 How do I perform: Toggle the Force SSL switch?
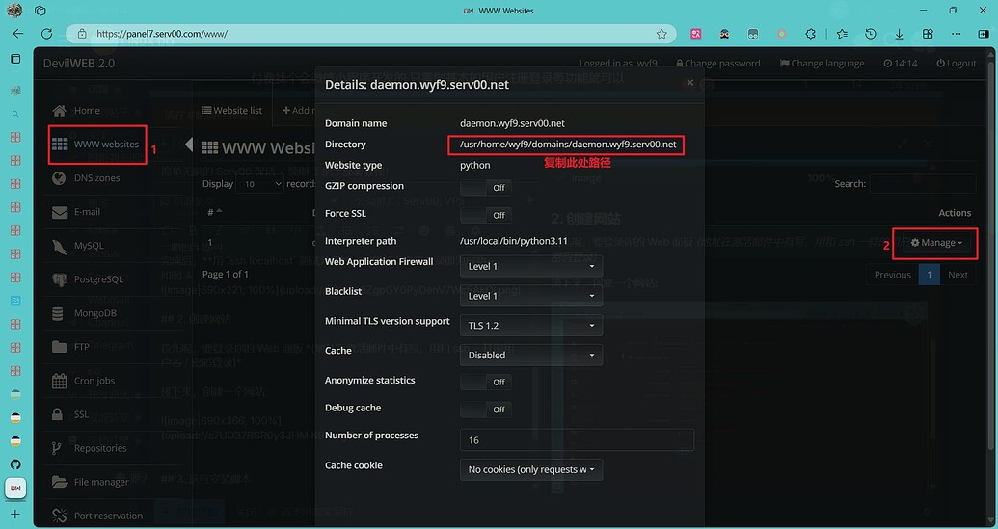point(486,215)
